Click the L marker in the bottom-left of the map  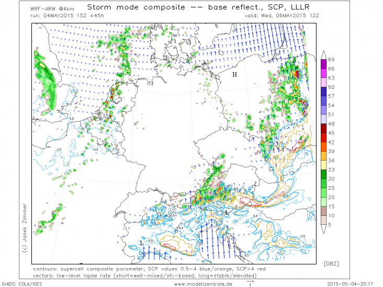141,244
